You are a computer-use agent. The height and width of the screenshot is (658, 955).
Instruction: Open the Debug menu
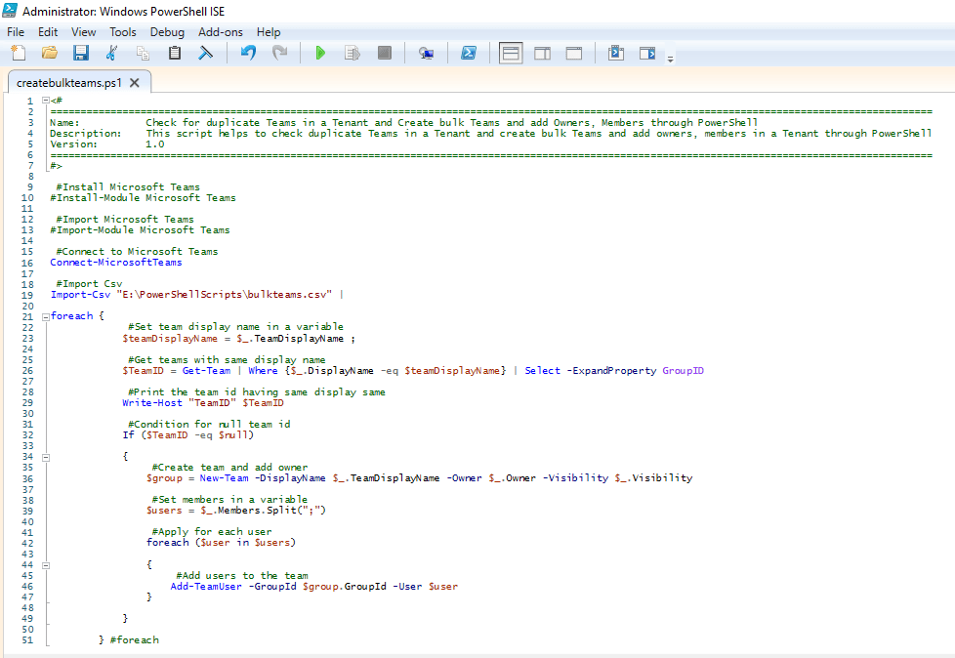tap(167, 32)
